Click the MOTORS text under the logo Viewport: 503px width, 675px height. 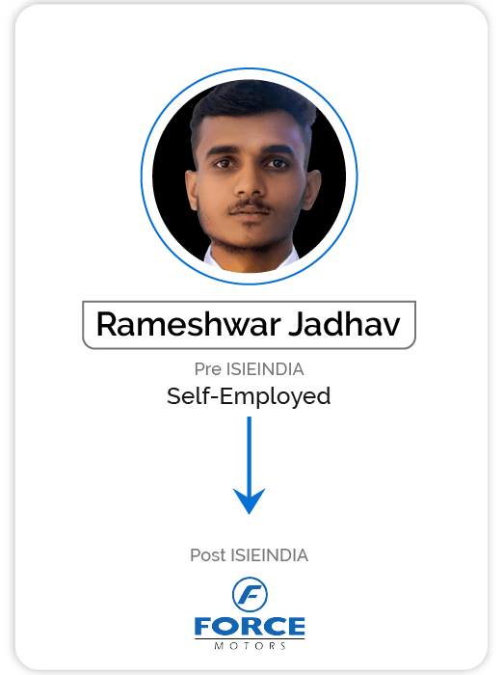[250, 646]
